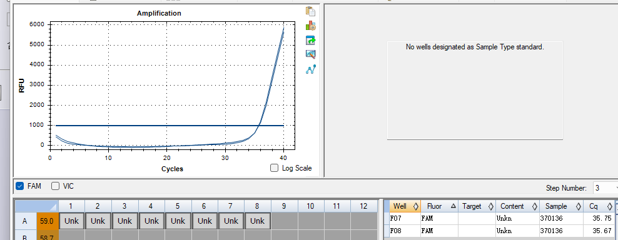Click sample 370136 in the F08 row
Viewport: 618px width, 240px height.
tap(561, 230)
